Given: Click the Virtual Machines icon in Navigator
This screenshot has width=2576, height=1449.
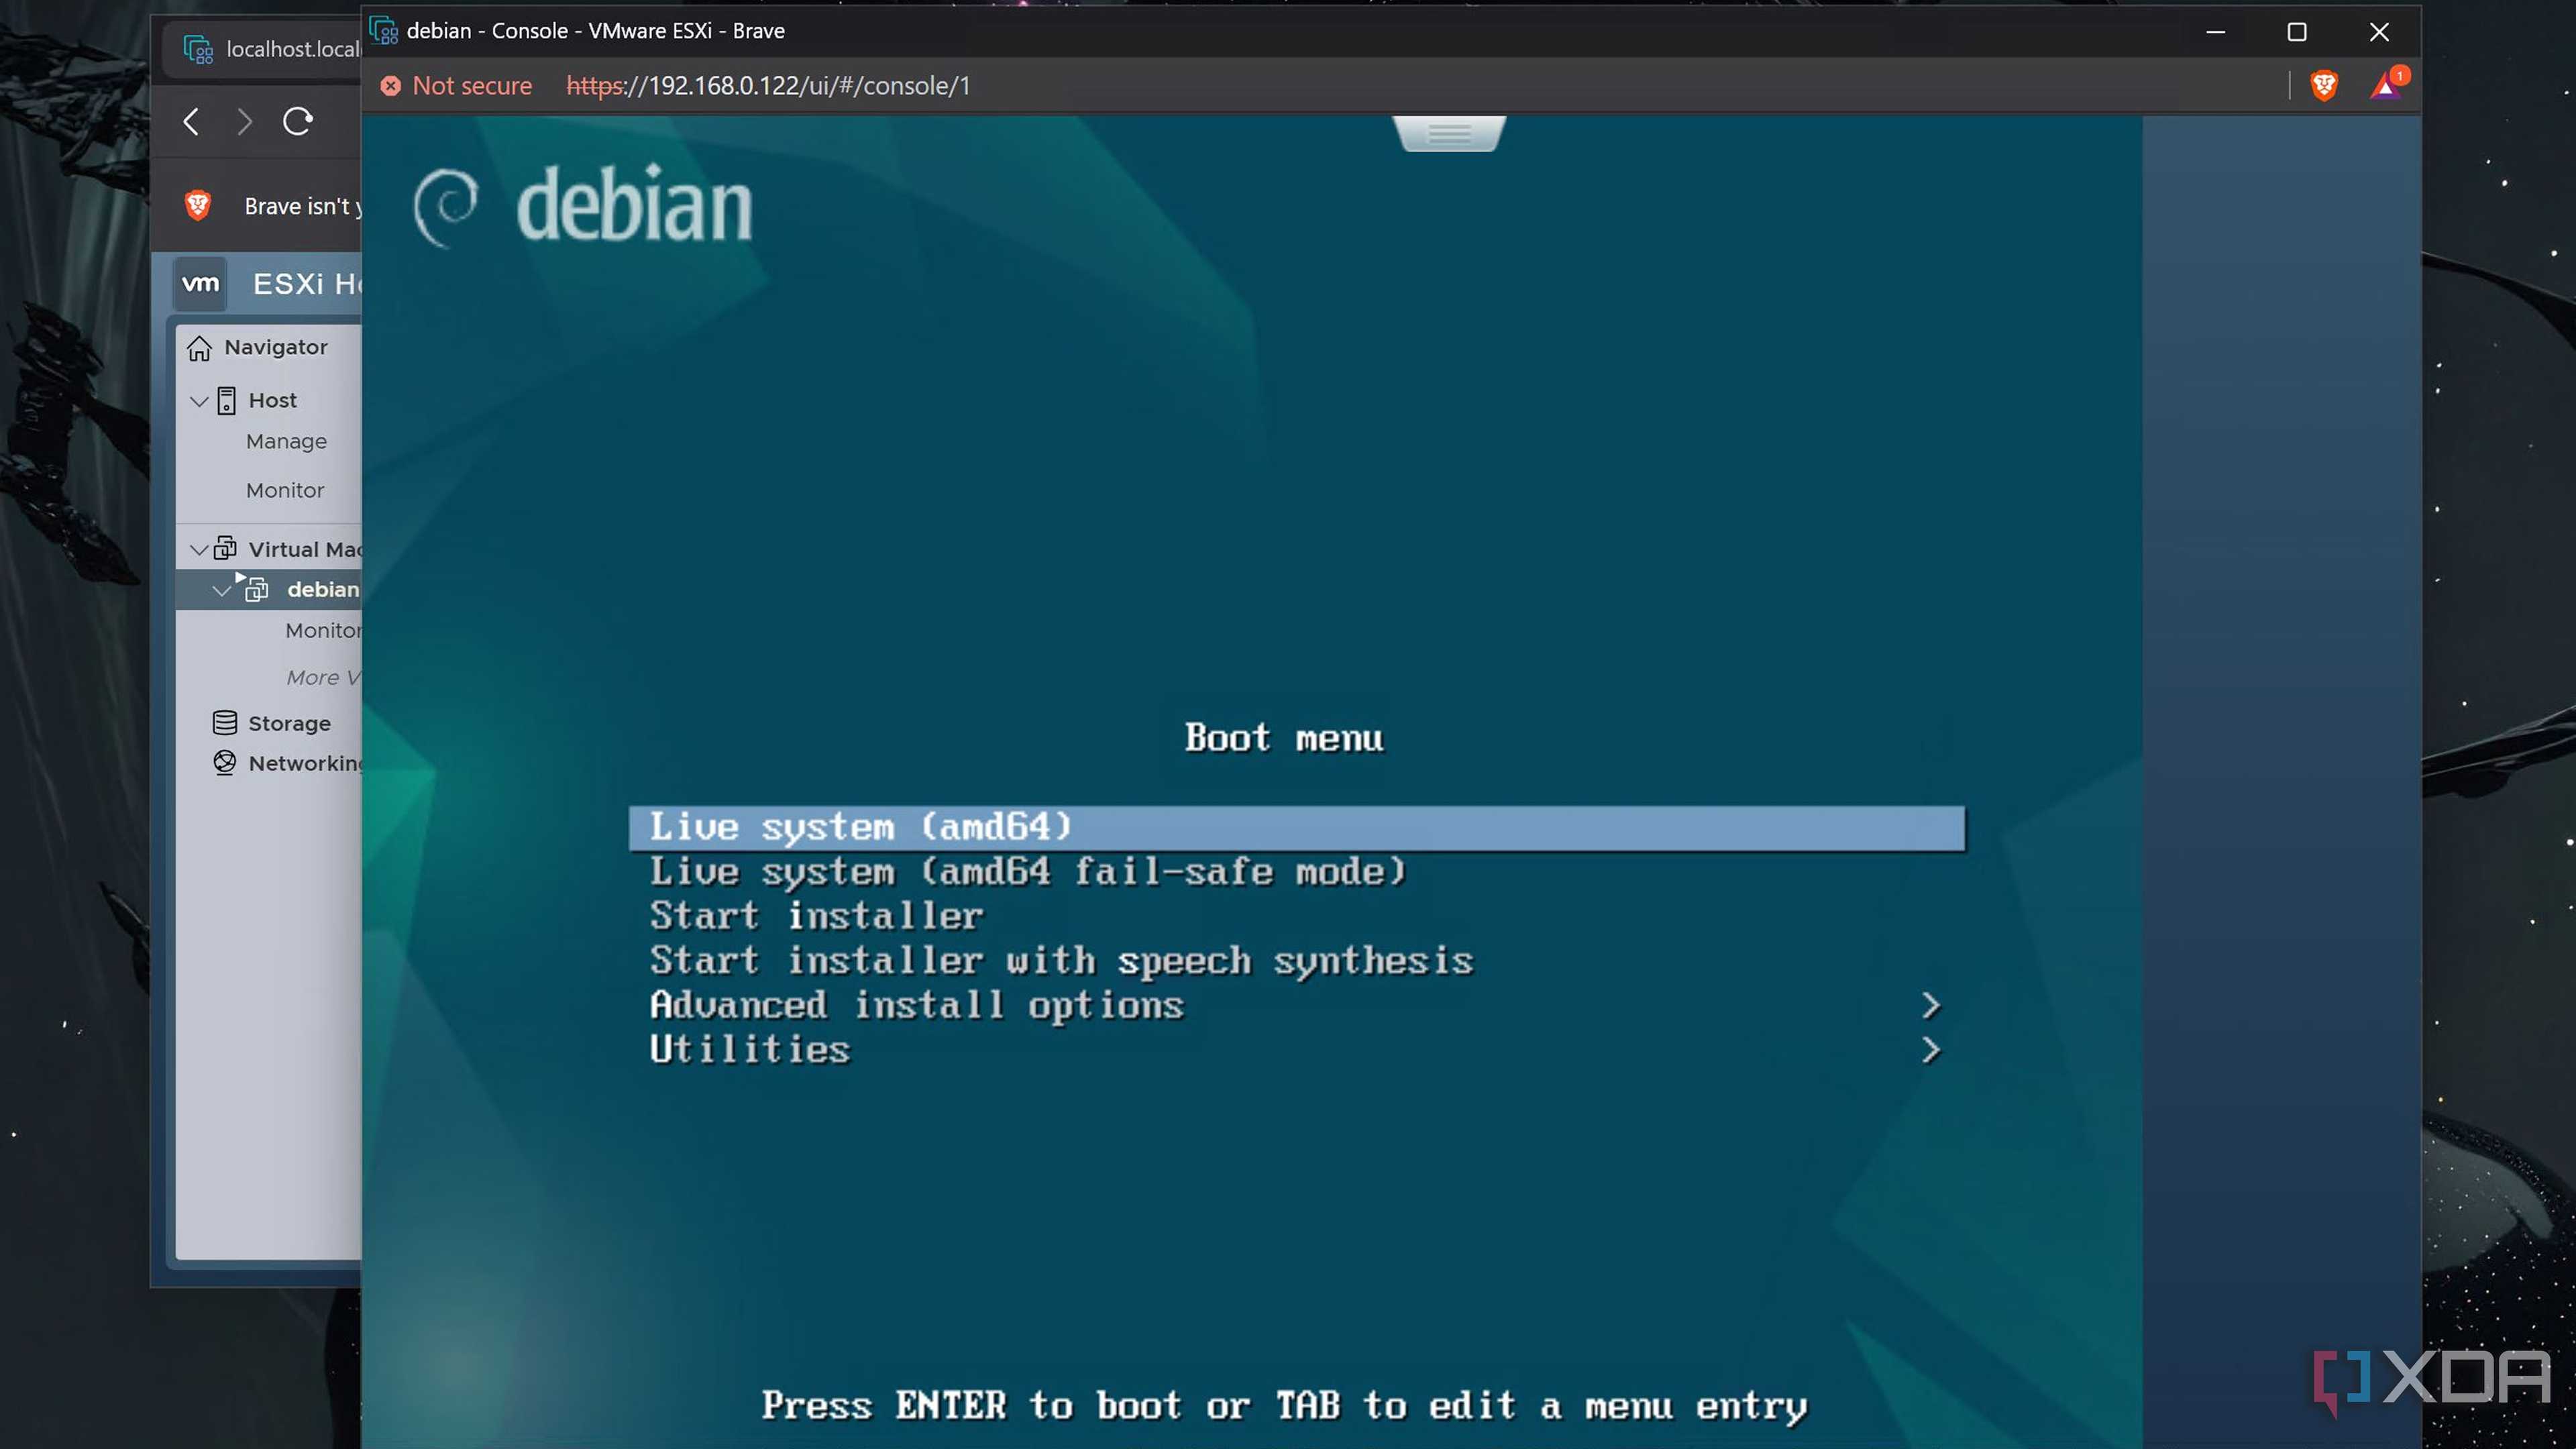Looking at the screenshot, I should (x=226, y=548).
